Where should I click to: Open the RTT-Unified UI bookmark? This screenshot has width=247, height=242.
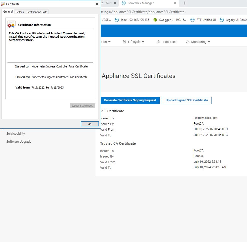tap(203, 20)
